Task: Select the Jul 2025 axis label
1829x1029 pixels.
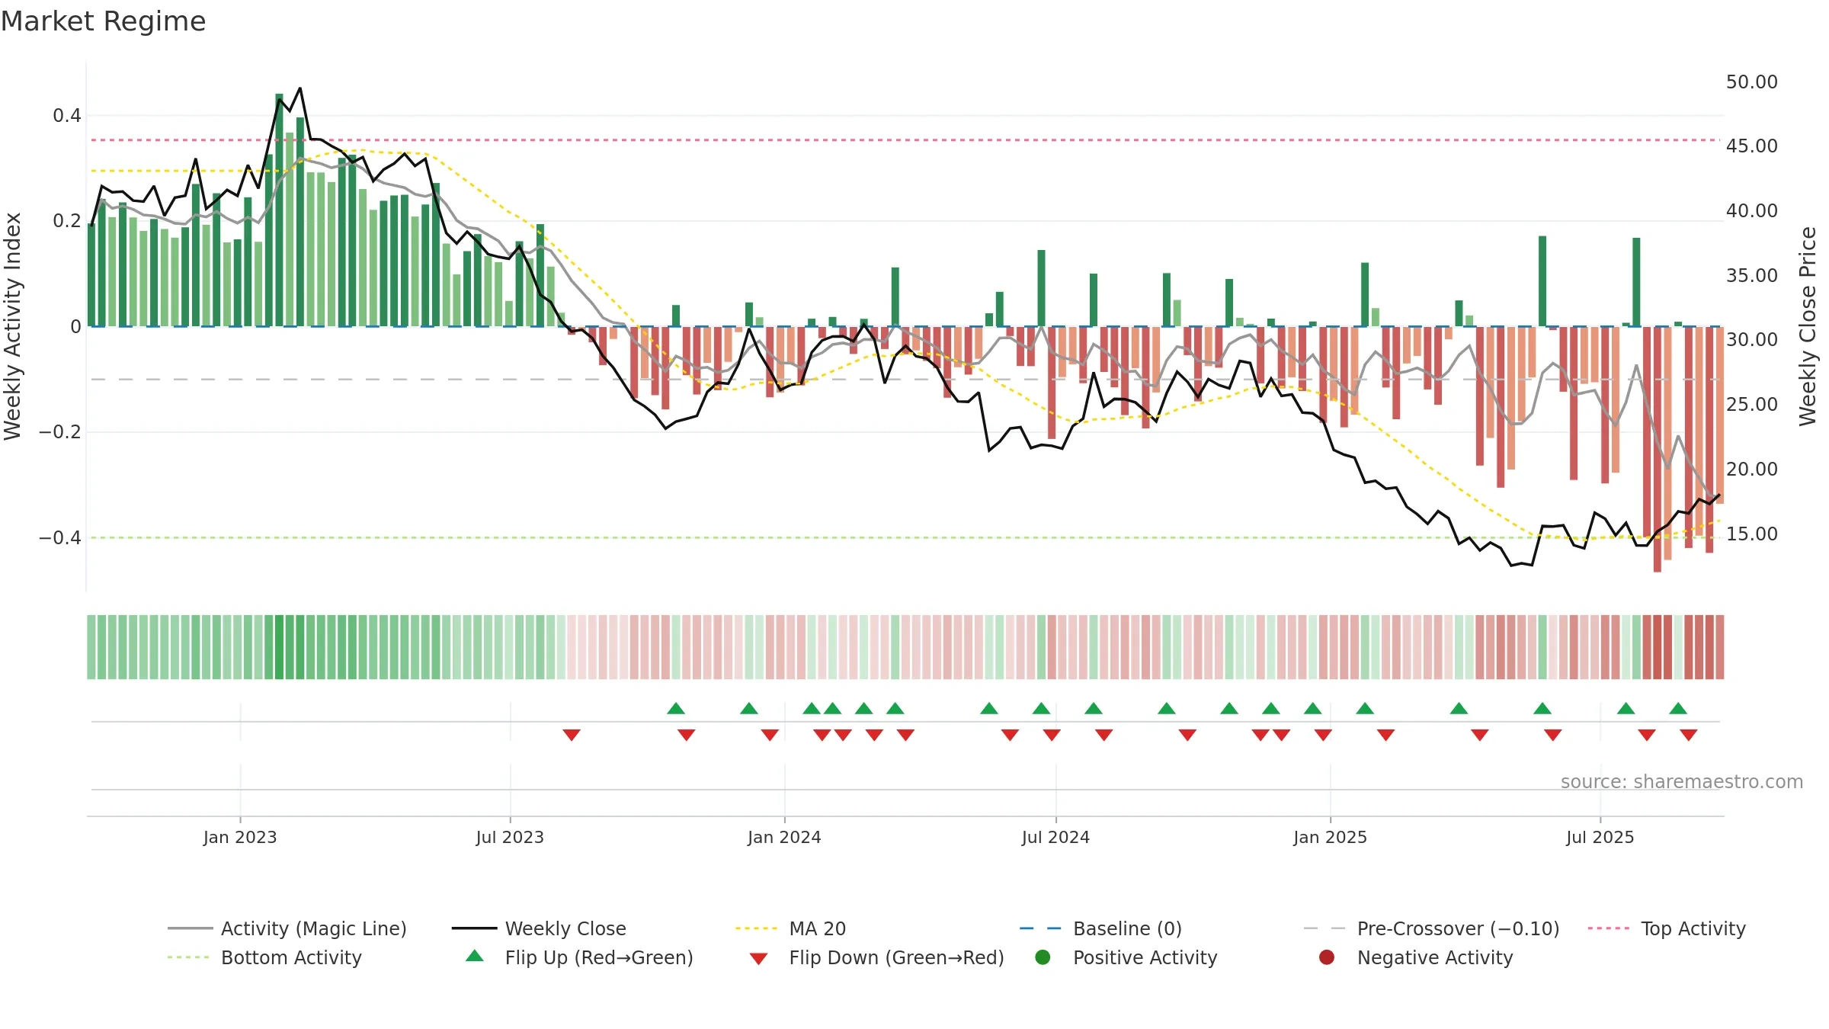Action: coord(1600,837)
